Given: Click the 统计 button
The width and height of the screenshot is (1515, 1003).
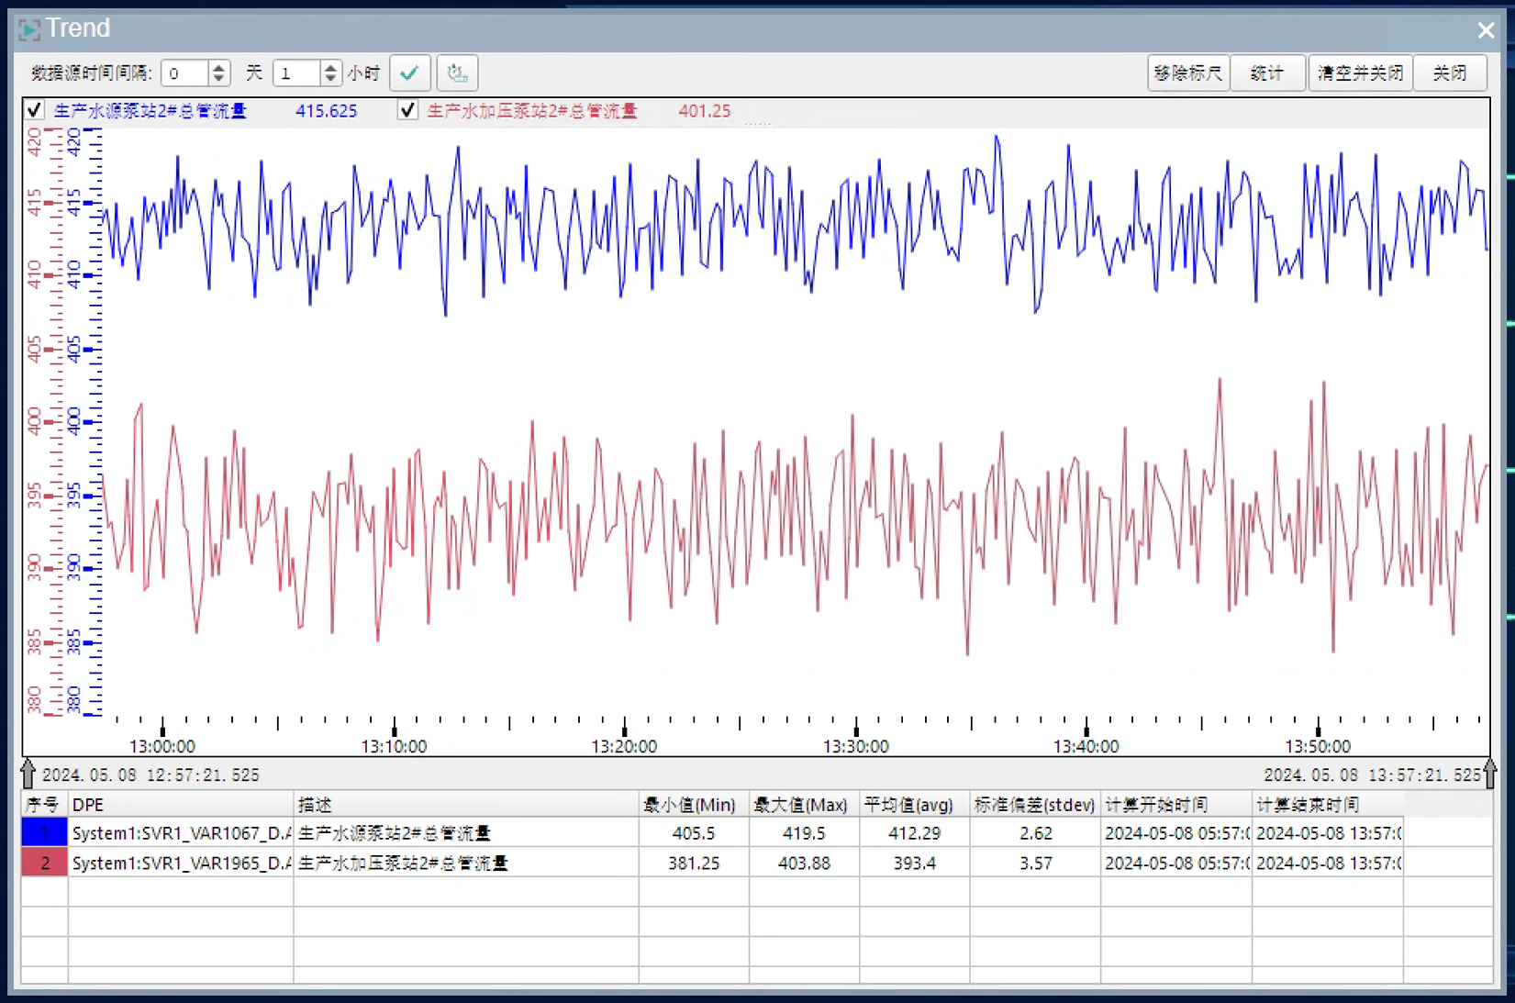Looking at the screenshot, I should click(x=1267, y=72).
